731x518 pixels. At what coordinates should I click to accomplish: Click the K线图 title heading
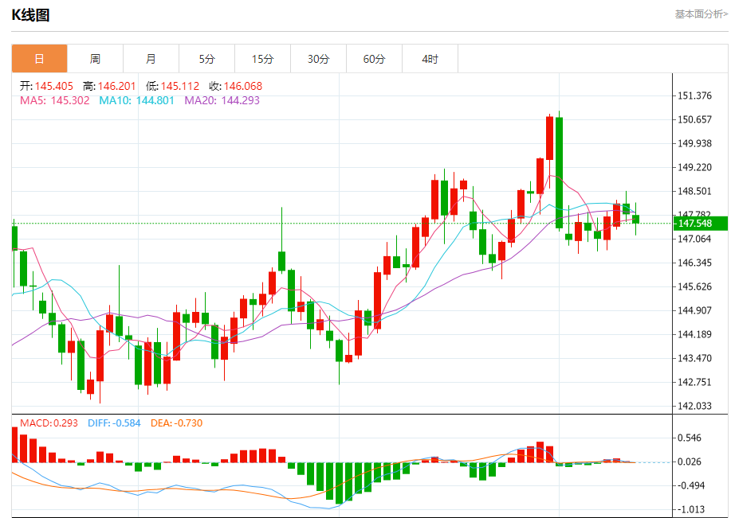click(x=30, y=15)
